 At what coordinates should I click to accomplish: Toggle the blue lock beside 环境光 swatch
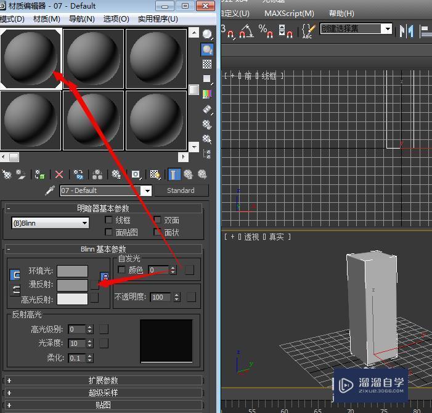click(104, 276)
